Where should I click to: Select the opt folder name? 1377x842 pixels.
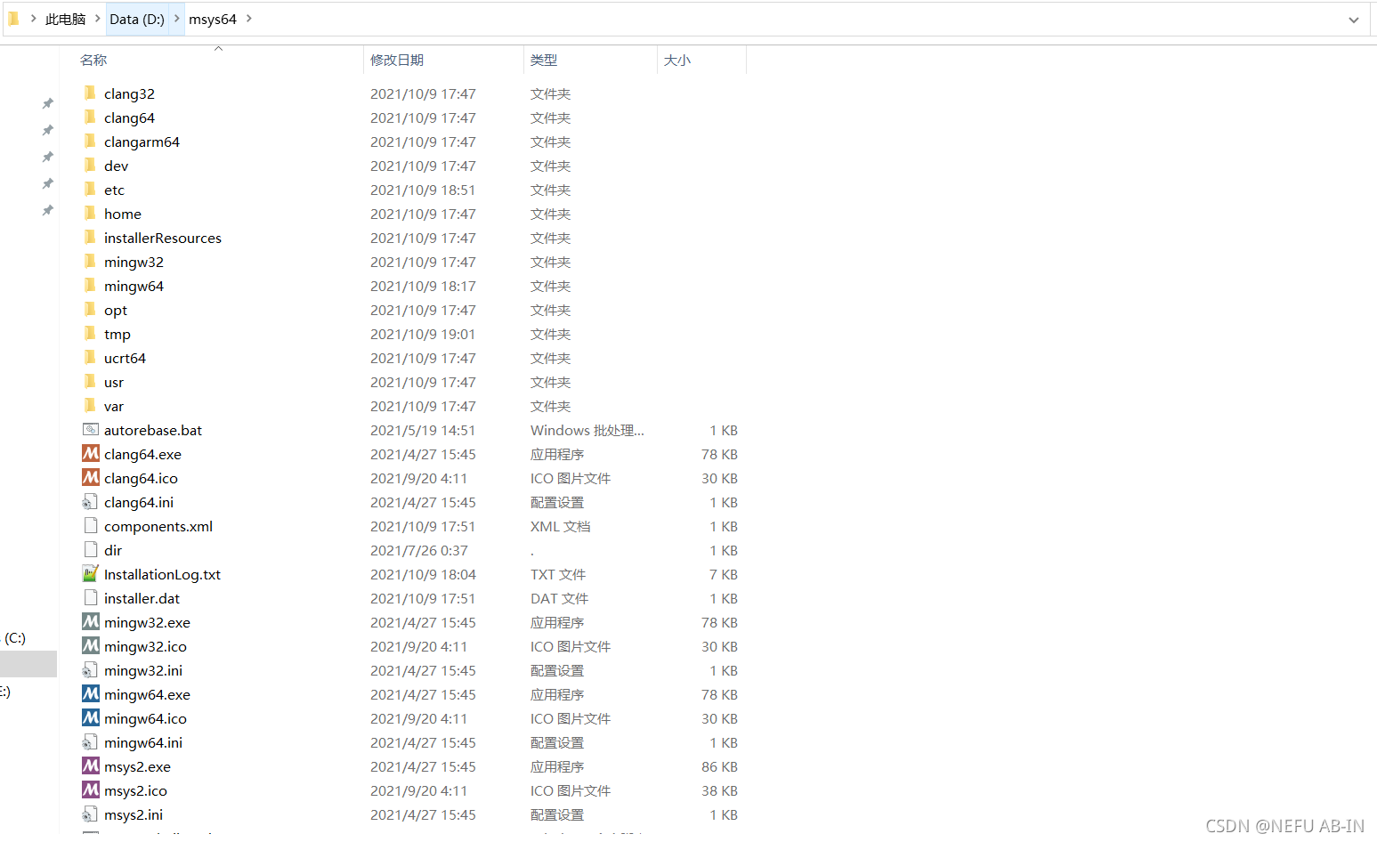pyautogui.click(x=116, y=311)
